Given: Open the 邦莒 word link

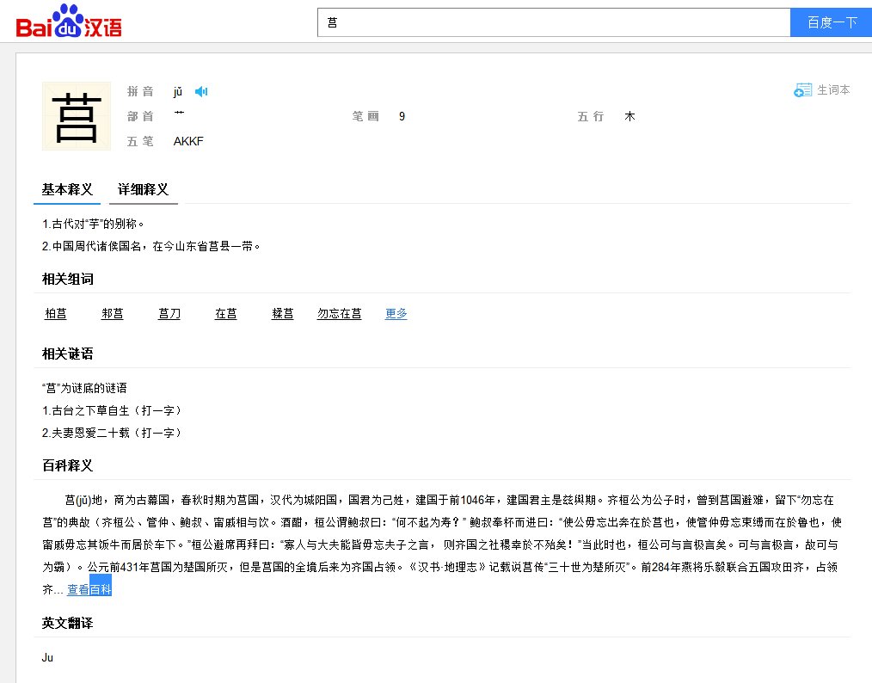Looking at the screenshot, I should pos(112,313).
